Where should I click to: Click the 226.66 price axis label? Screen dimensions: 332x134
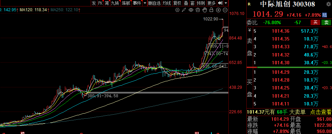click(235, 112)
